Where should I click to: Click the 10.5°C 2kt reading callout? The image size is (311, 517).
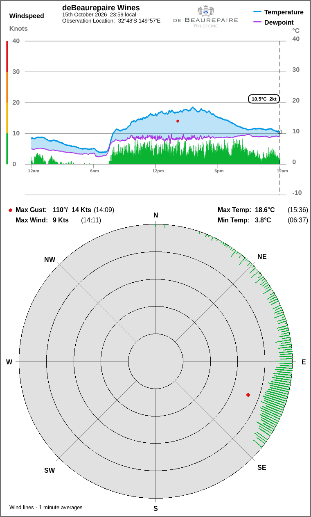(x=264, y=99)
